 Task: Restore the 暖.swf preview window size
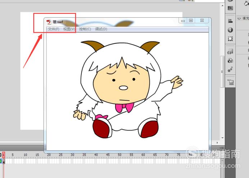click(x=191, y=20)
